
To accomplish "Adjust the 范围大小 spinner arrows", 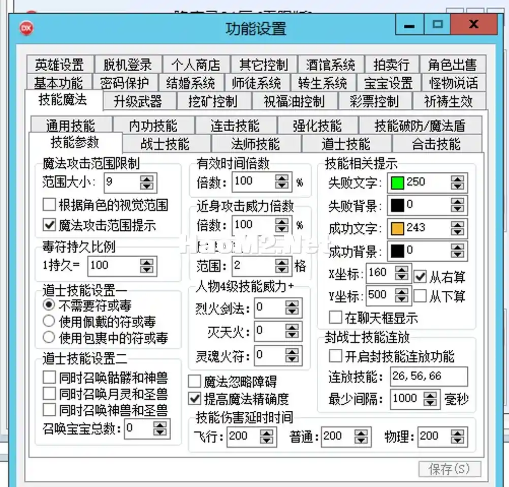I will pos(146,182).
